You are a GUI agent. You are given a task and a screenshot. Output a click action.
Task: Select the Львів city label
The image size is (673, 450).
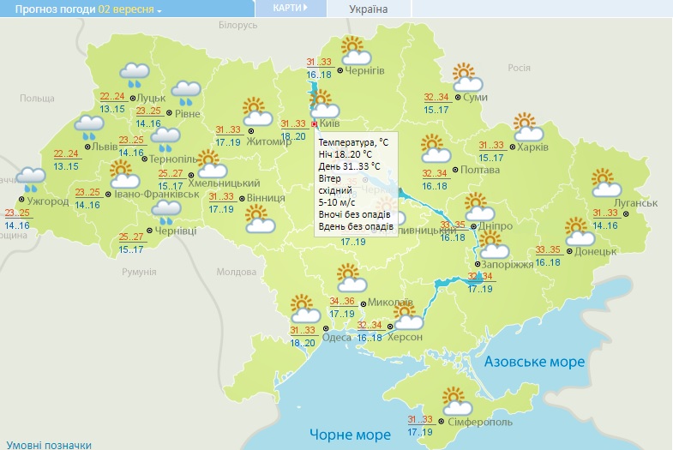tap(105, 147)
